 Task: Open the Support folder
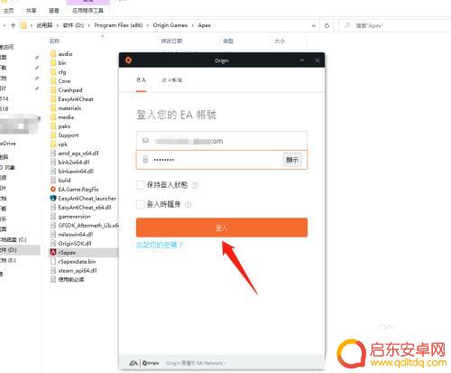[65, 135]
